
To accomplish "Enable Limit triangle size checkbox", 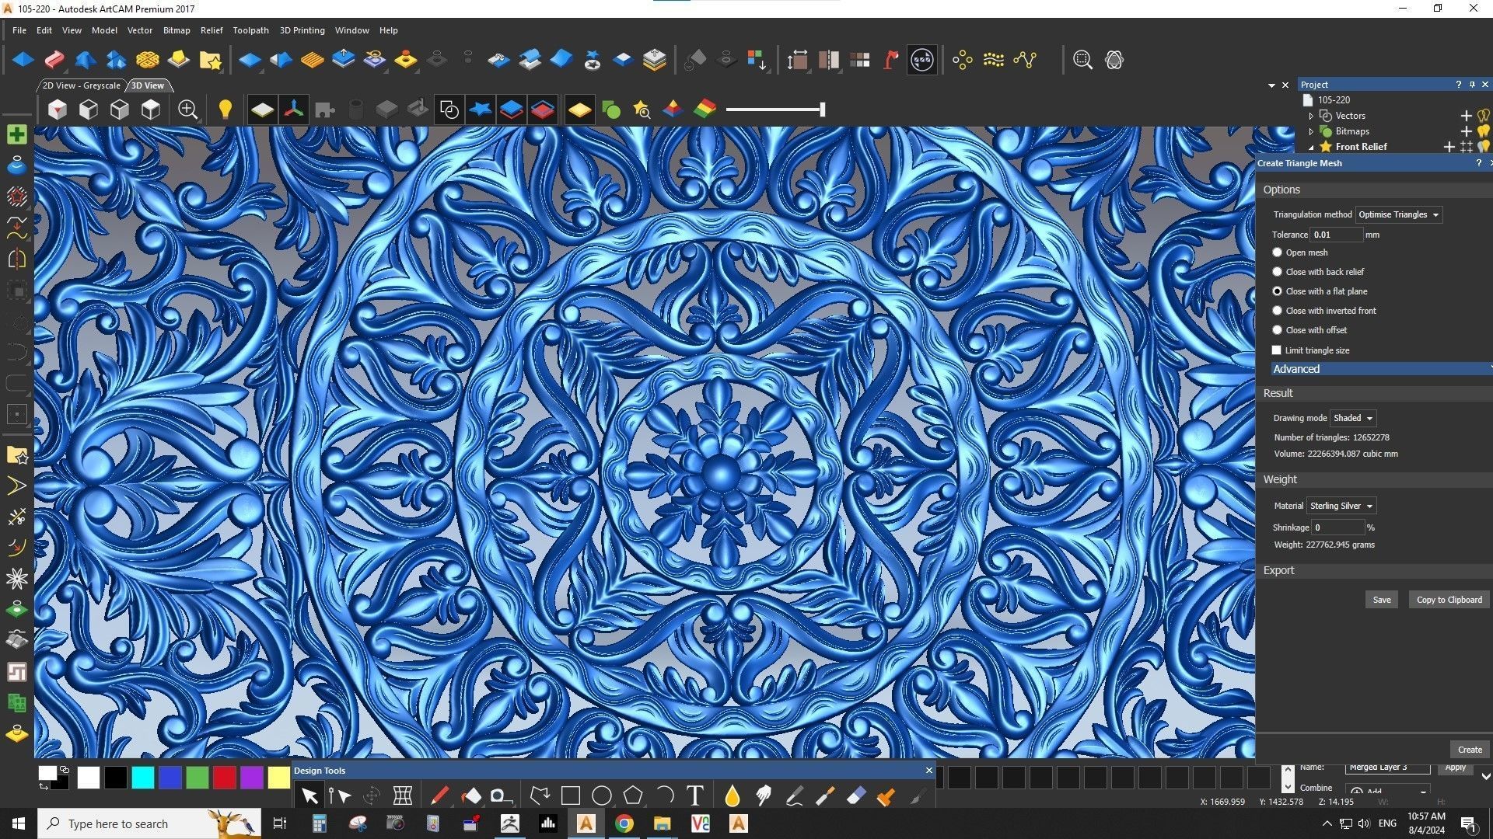I will click(x=1276, y=350).
